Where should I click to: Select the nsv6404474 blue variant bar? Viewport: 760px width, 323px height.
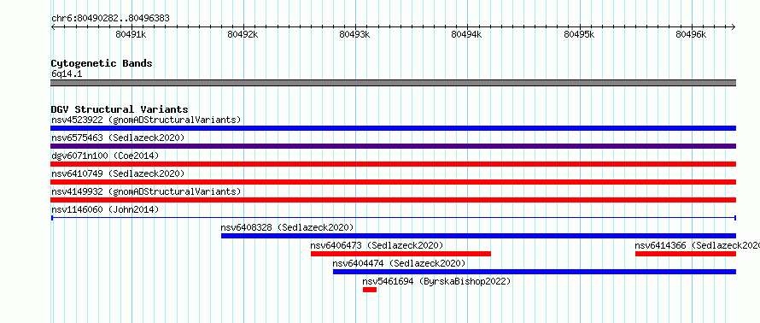(x=535, y=272)
